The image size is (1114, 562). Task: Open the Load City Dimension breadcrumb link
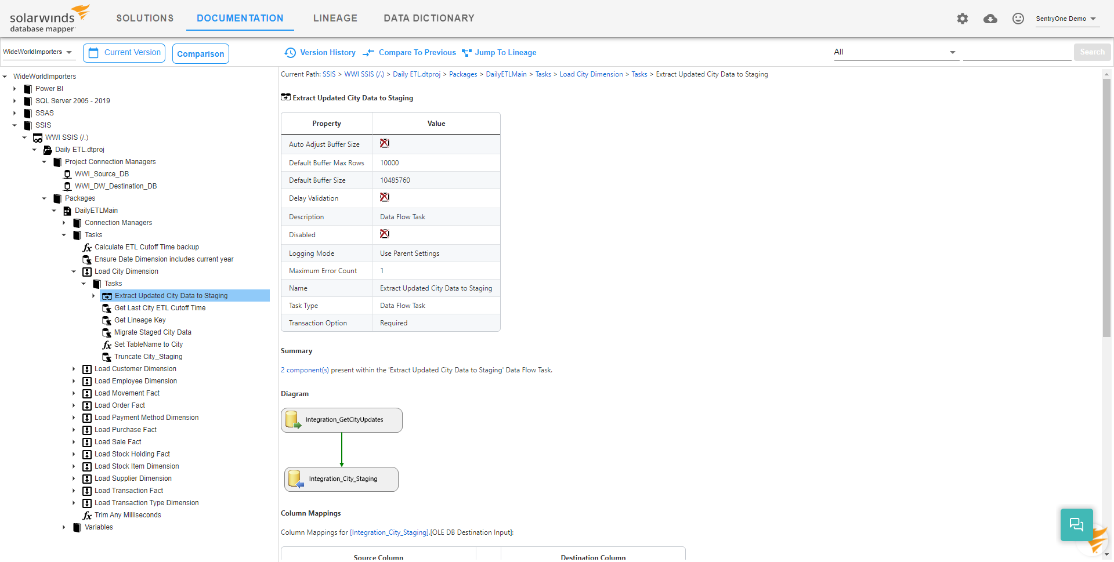point(591,74)
